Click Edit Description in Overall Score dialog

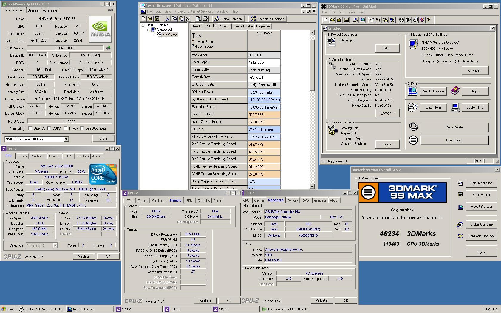click(481, 183)
